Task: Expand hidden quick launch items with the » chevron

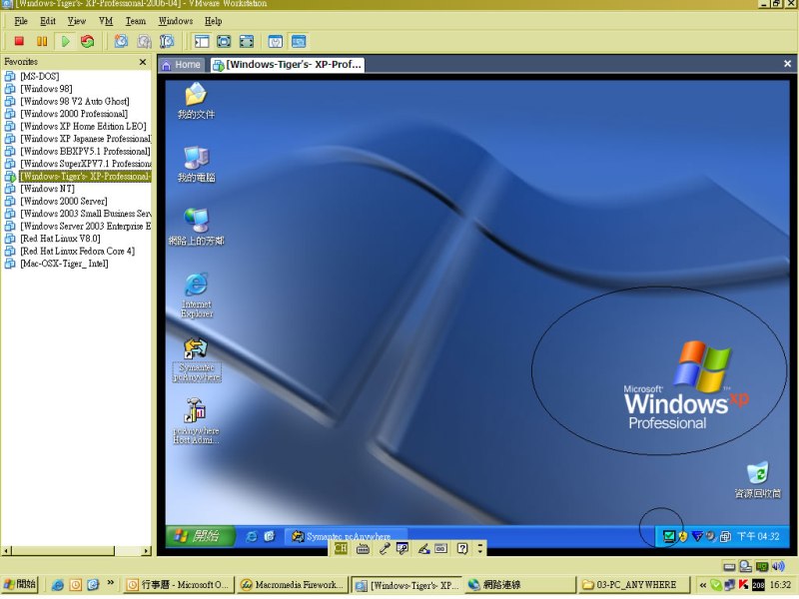Action: (110, 583)
